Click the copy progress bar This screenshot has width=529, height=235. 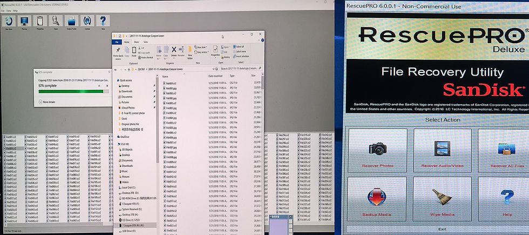(73, 91)
